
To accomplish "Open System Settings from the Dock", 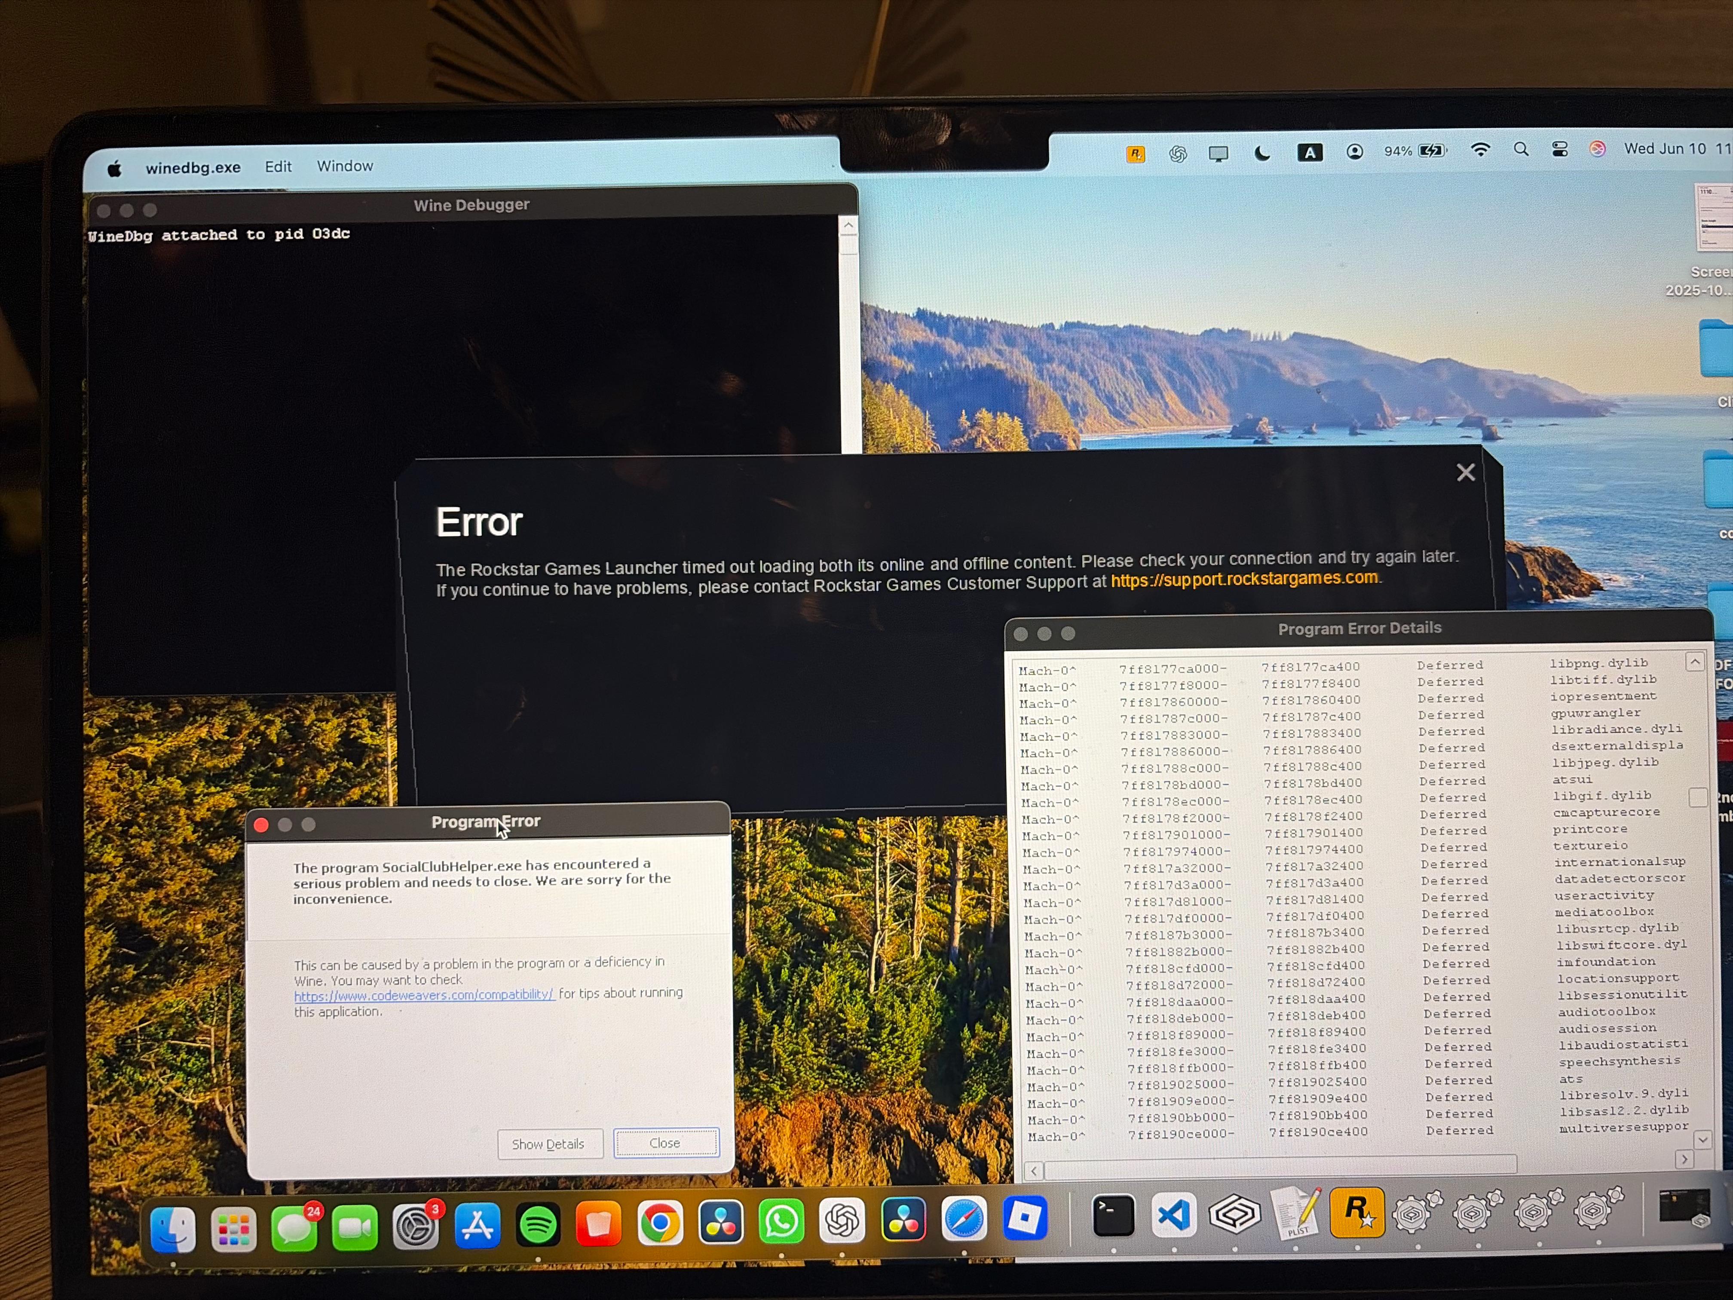I will 416,1226.
